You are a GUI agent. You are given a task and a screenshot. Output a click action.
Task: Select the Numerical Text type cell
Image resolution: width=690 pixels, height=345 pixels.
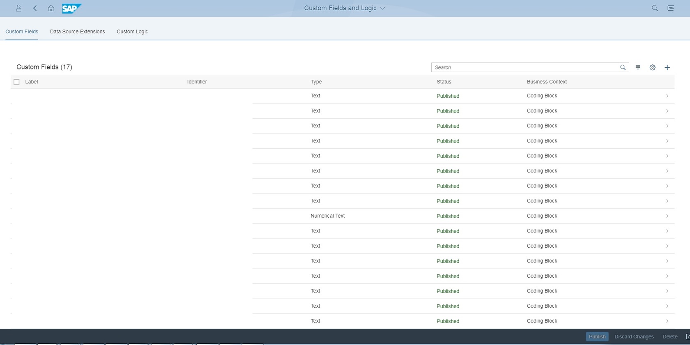[328, 216]
